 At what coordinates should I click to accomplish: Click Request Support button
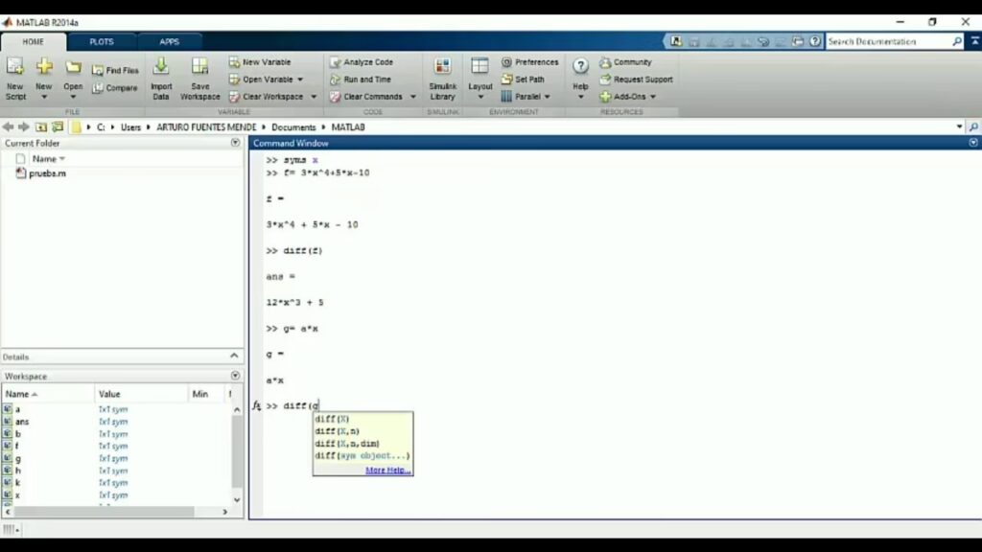coord(643,80)
